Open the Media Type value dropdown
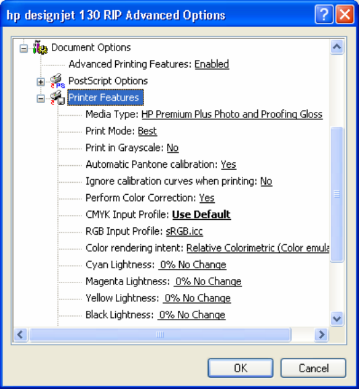The image size is (359, 389). (x=232, y=115)
